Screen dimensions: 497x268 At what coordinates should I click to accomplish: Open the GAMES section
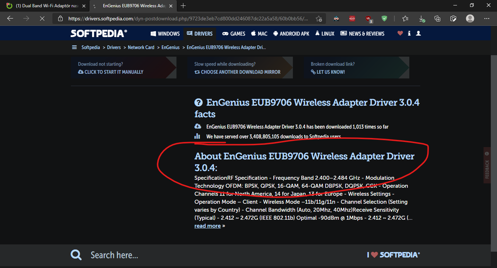click(x=234, y=33)
